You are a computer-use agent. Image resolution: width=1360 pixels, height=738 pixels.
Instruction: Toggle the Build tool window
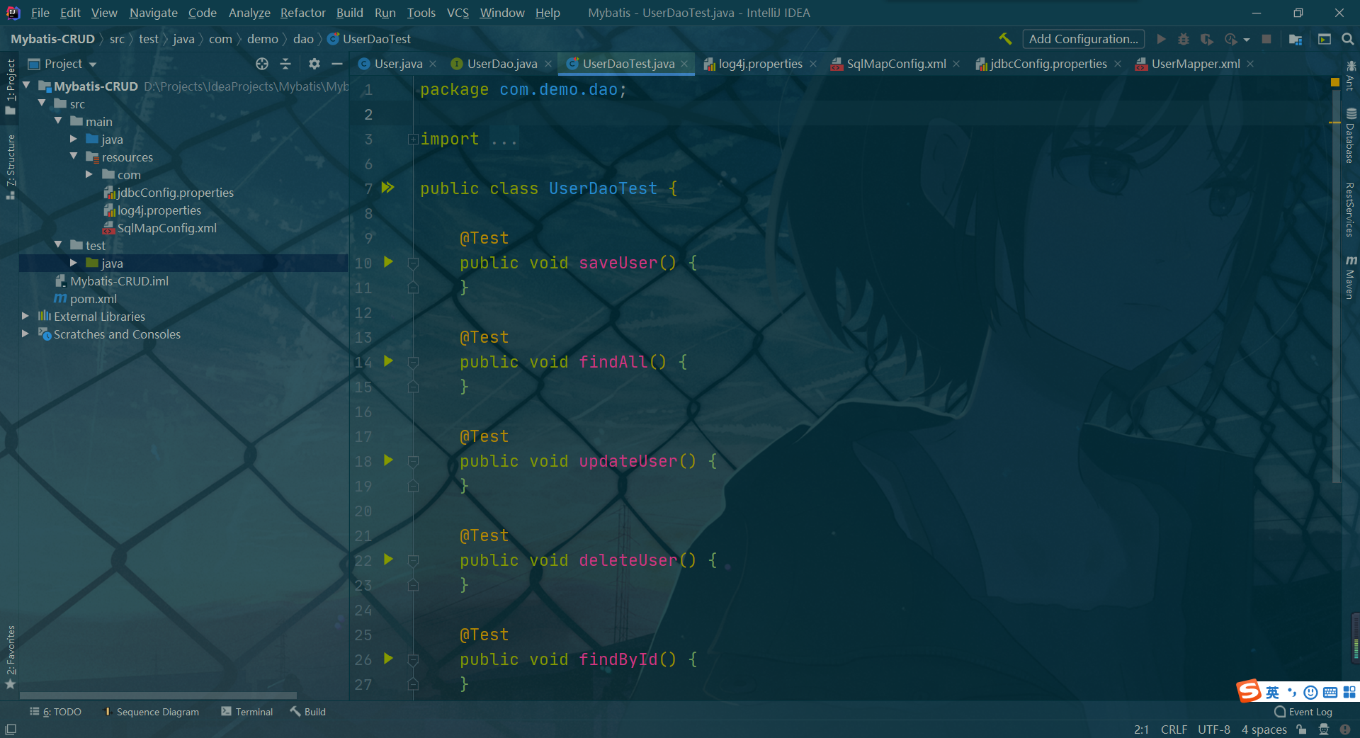(308, 712)
